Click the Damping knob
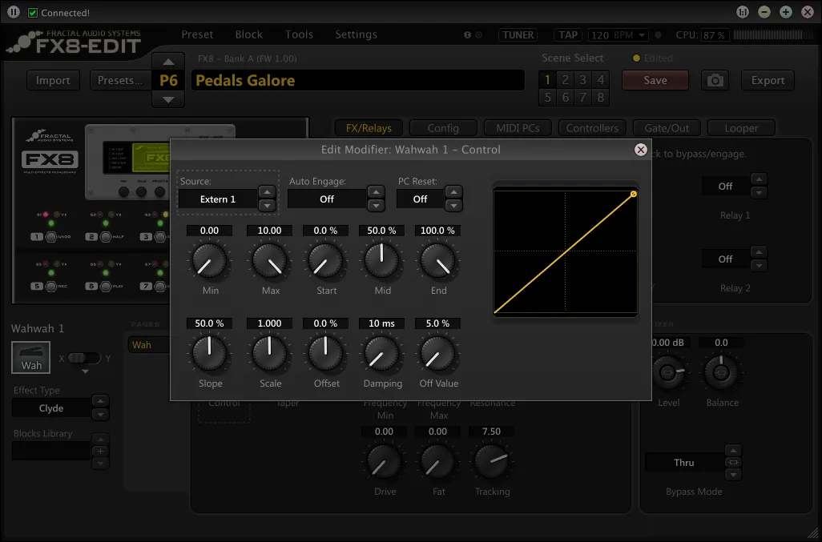Viewport: 822px width, 542px height. click(382, 353)
